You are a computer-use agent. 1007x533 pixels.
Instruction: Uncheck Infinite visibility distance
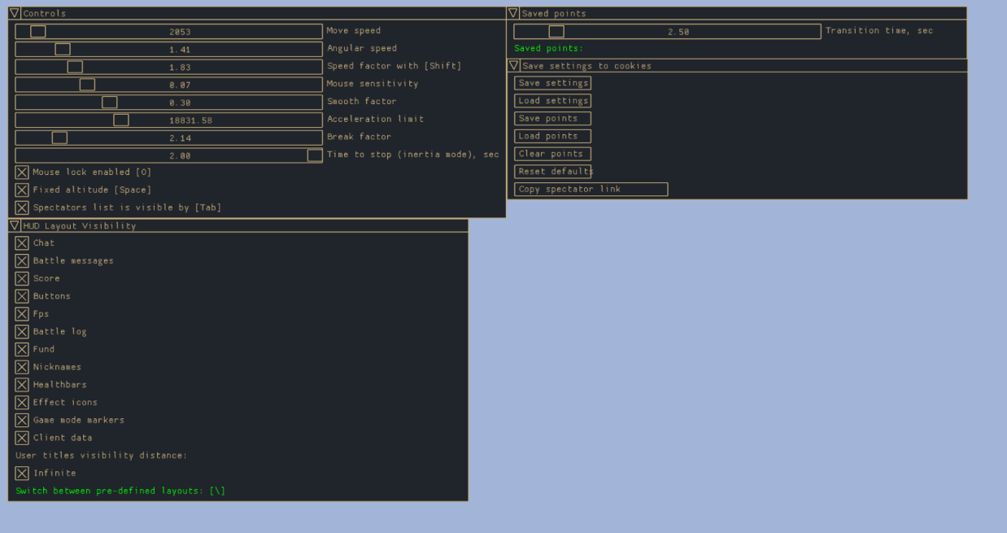22,474
